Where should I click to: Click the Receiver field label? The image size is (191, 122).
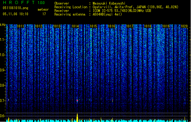[x=62, y=11]
